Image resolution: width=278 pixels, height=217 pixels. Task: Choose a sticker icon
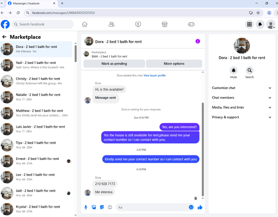(102, 207)
